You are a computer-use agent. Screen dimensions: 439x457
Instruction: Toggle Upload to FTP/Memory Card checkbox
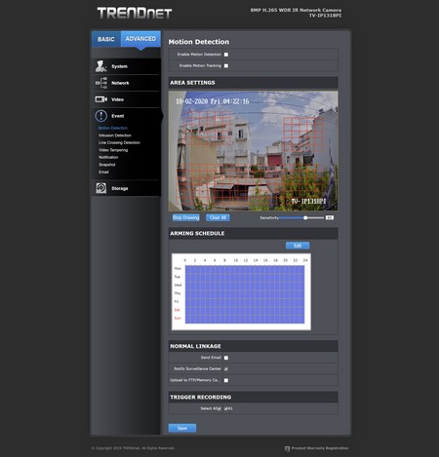(226, 380)
